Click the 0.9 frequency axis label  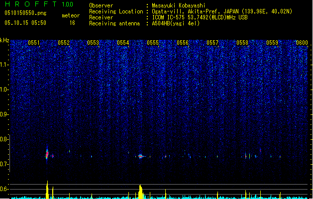(4, 114)
